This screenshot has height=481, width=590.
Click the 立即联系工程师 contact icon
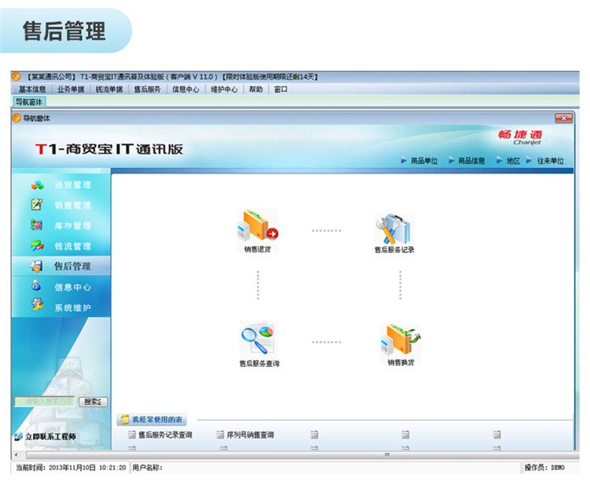click(x=18, y=437)
